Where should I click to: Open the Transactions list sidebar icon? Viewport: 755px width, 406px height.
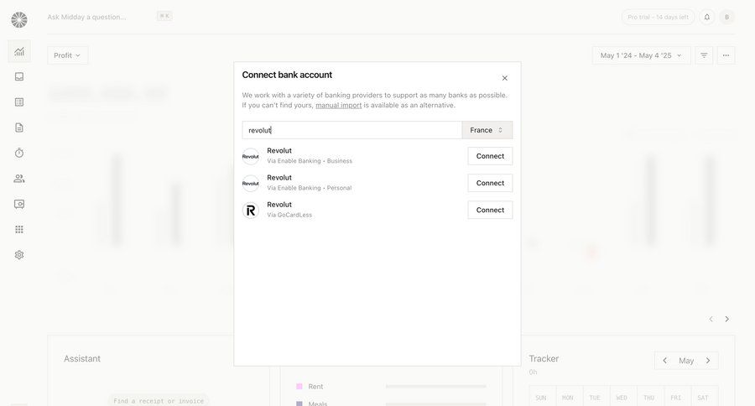coord(19,102)
